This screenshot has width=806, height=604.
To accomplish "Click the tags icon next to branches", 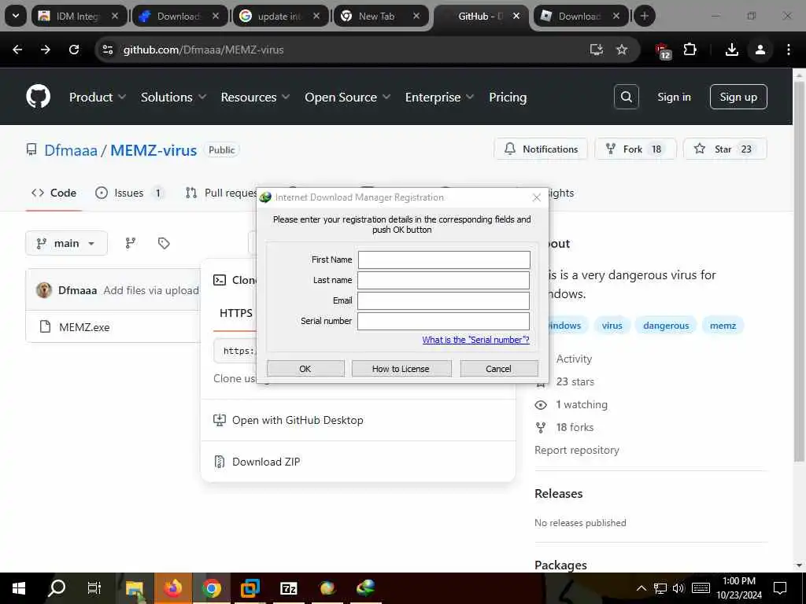I will 164,243.
